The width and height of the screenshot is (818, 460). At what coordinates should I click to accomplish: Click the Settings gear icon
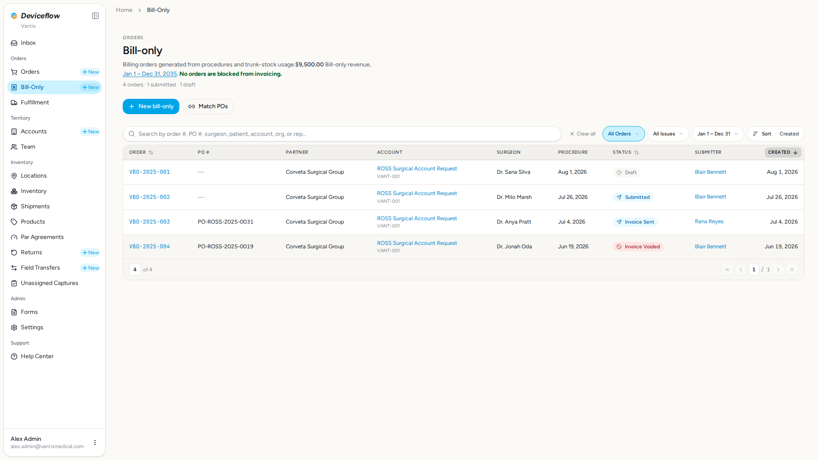tap(14, 328)
